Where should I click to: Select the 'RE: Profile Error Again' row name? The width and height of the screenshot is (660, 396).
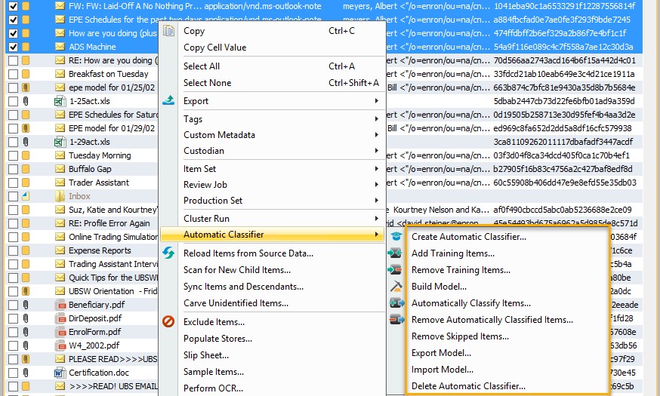coord(109,223)
